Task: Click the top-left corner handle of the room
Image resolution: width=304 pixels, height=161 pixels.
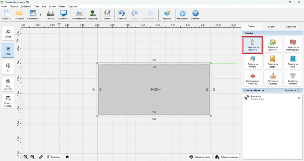Action: [x=97, y=63]
